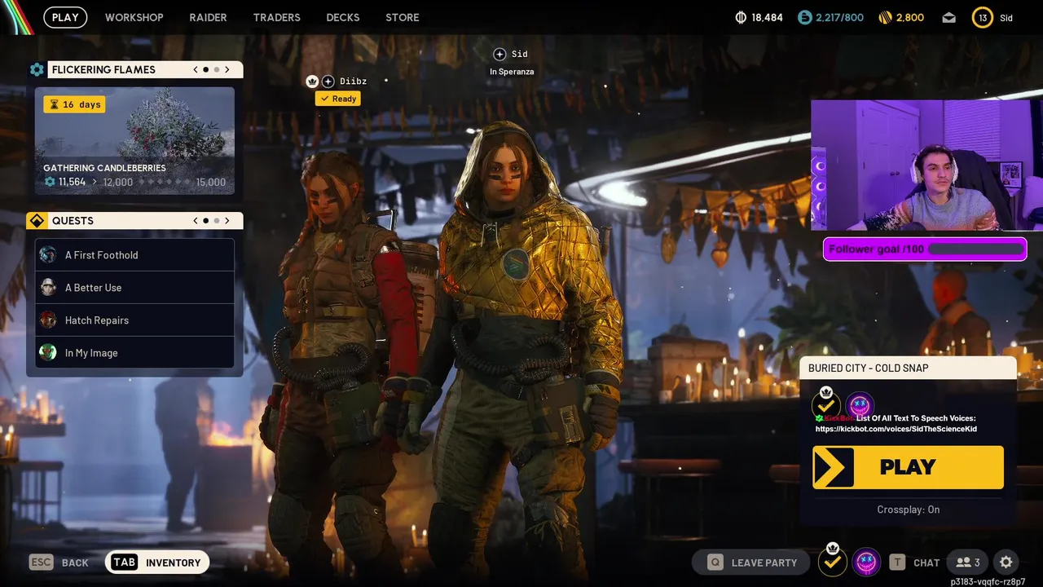This screenshot has height=587, width=1043.
Task: Open the TAB Inventory button
Action: [x=157, y=563]
